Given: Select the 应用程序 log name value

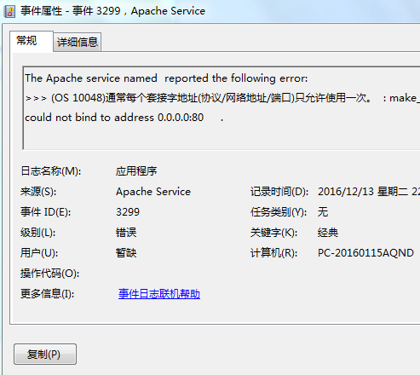Looking at the screenshot, I should tap(136, 171).
